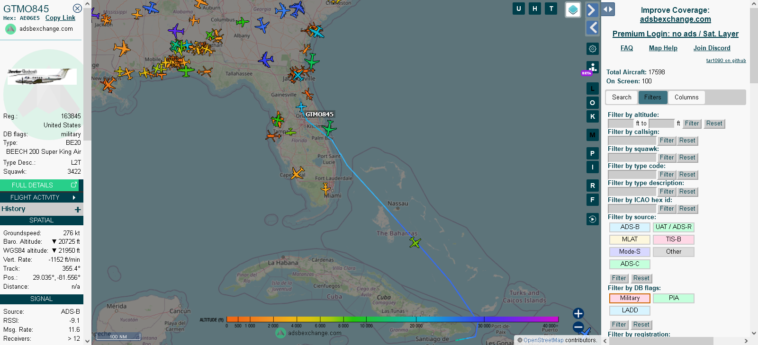The image size is (758, 345).
Task: Zoom in with the map plus button
Action: (578, 313)
